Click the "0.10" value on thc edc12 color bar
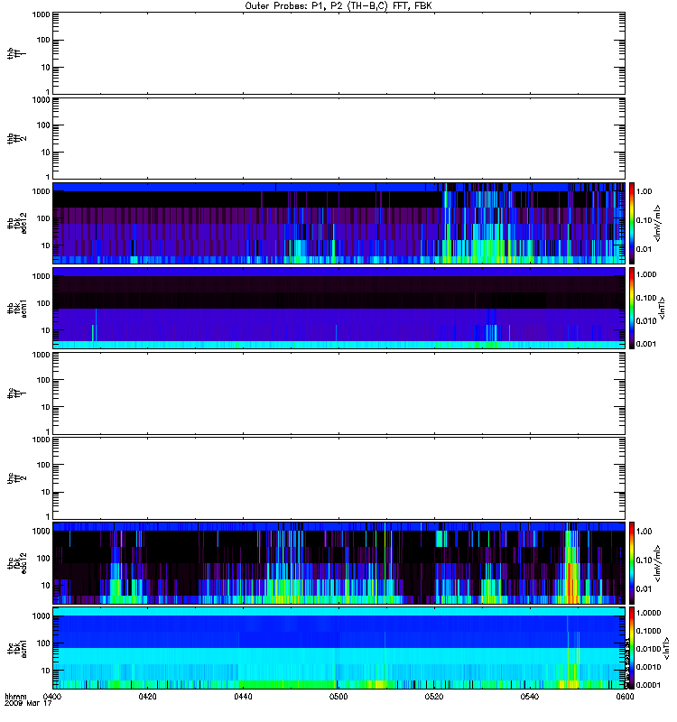Viewport: 677px width, 722px height. [644, 560]
